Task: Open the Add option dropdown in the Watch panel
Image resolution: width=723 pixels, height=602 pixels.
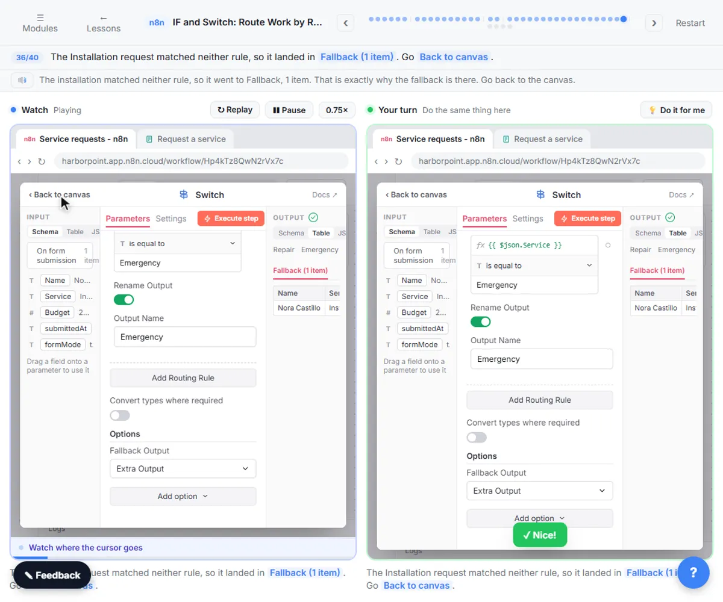Action: 183,496
